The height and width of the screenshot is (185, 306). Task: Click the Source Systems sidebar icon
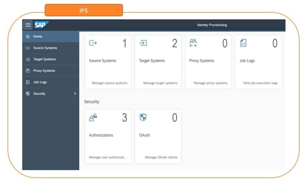pos(28,48)
